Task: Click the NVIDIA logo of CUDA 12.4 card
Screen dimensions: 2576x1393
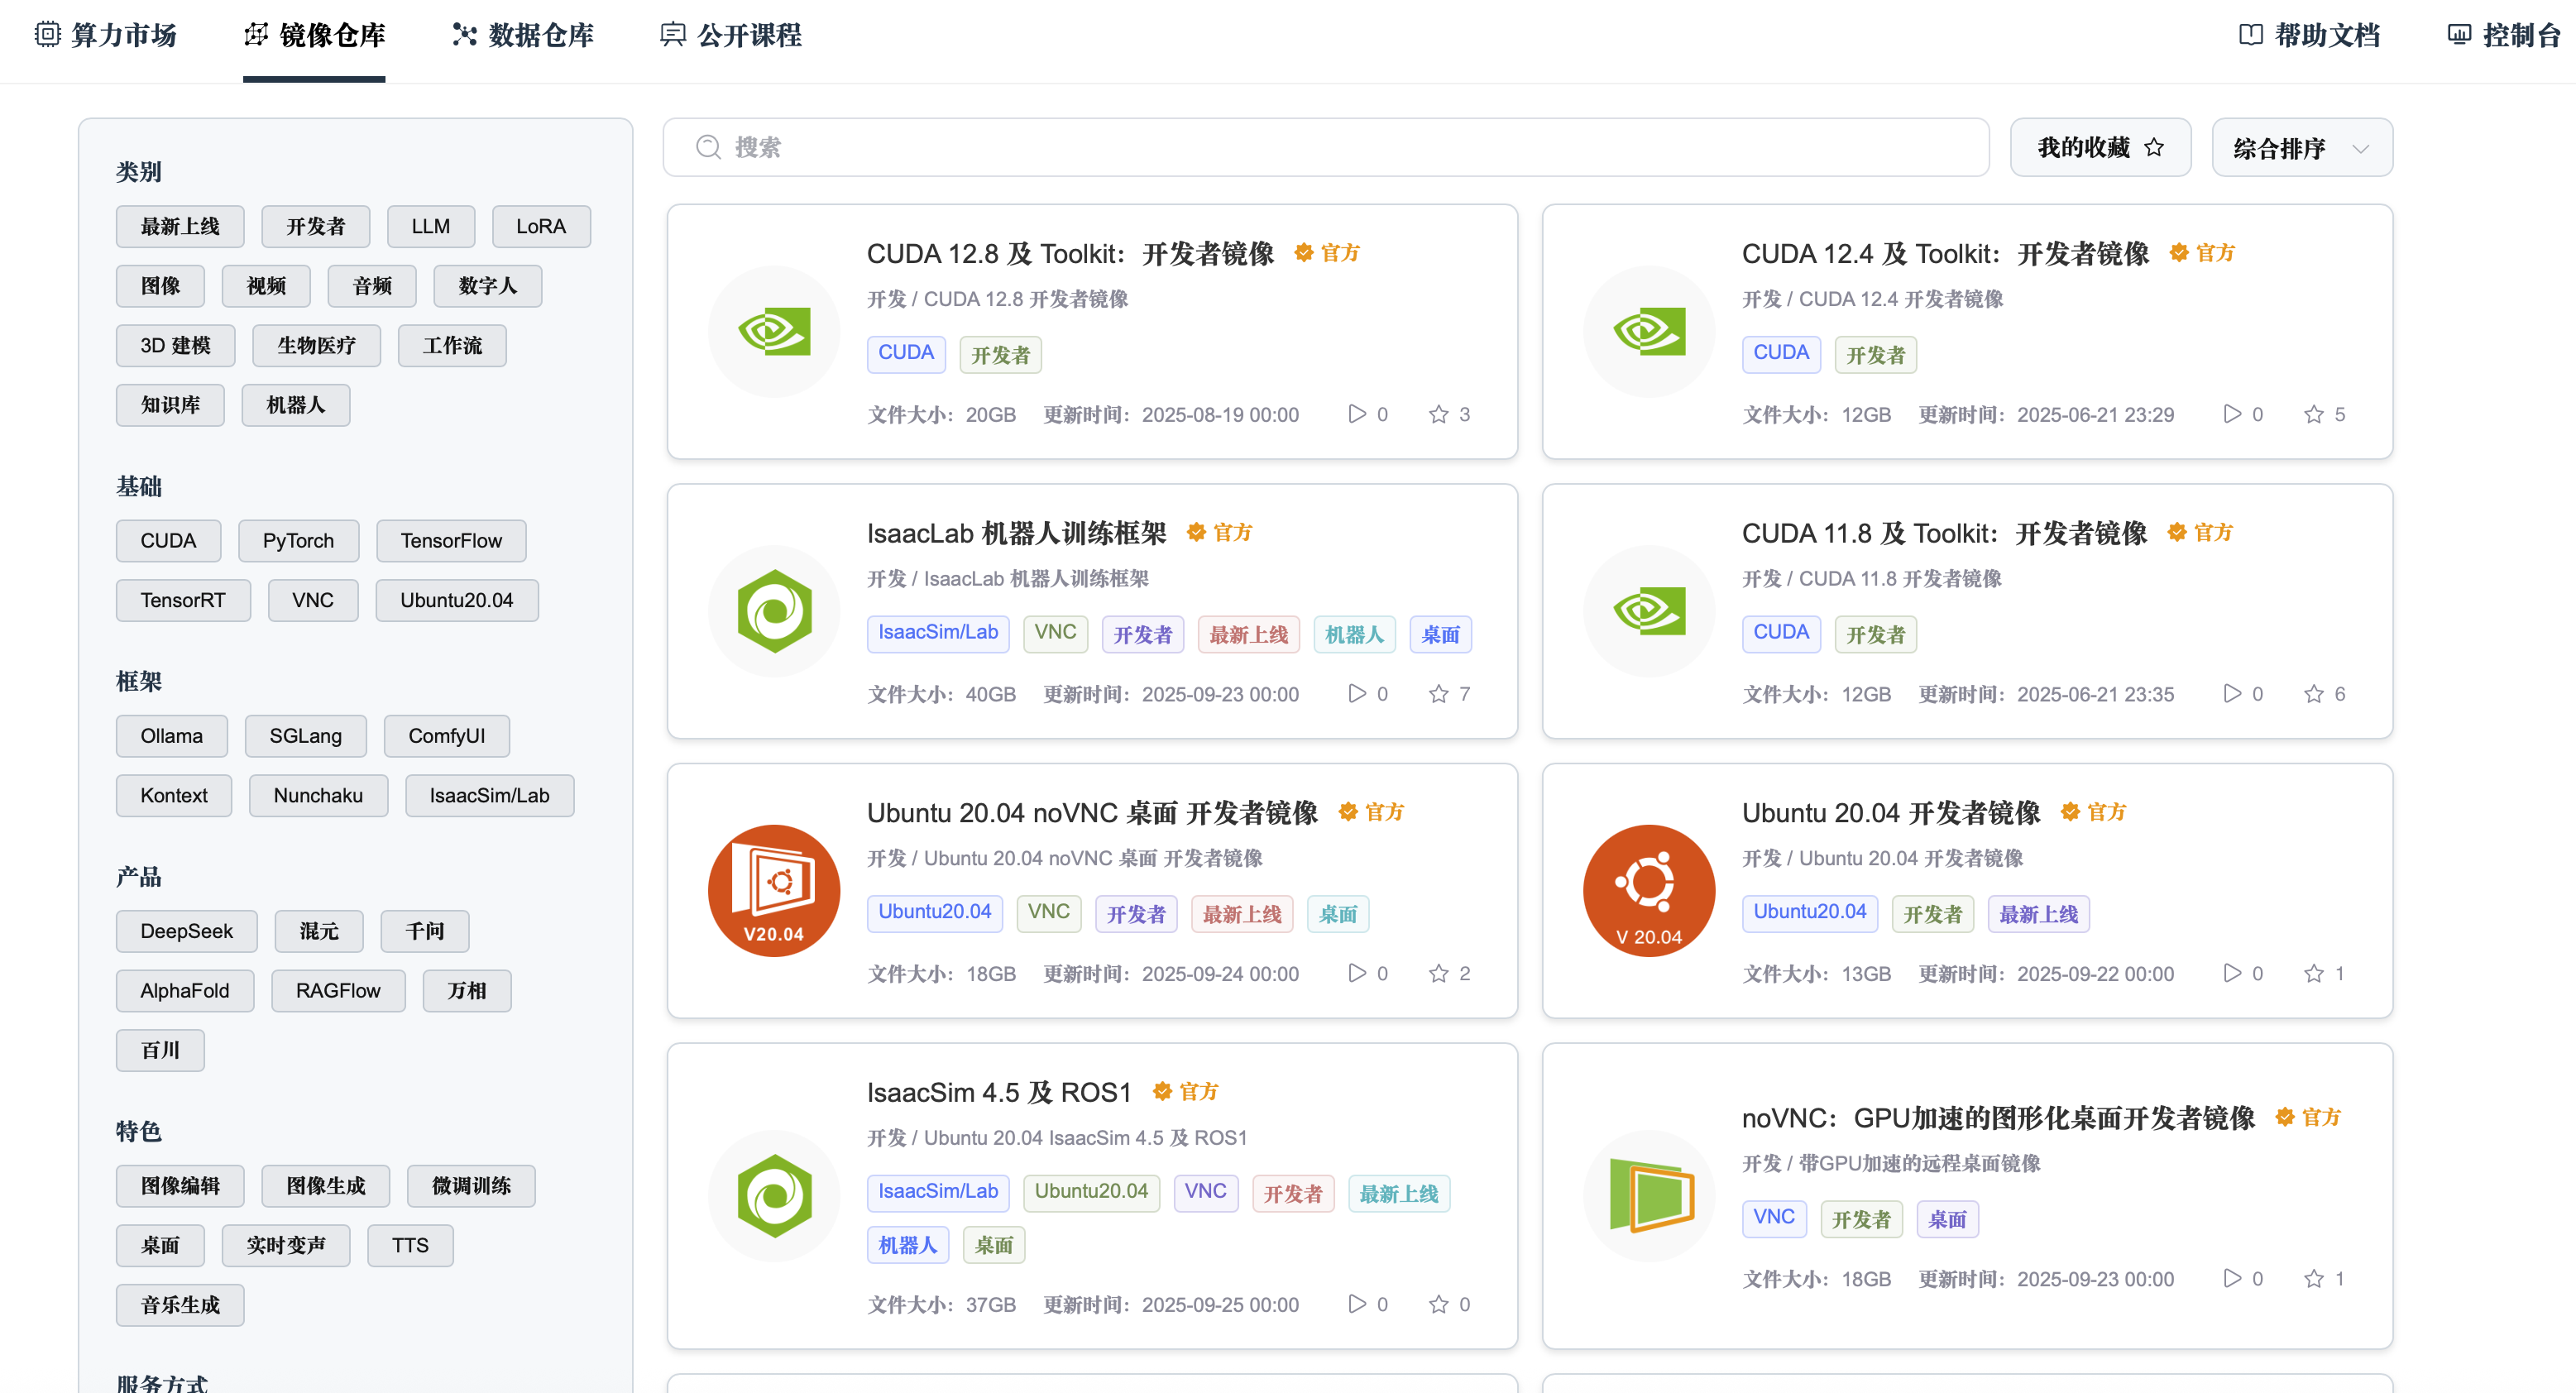Action: pyautogui.click(x=1649, y=331)
